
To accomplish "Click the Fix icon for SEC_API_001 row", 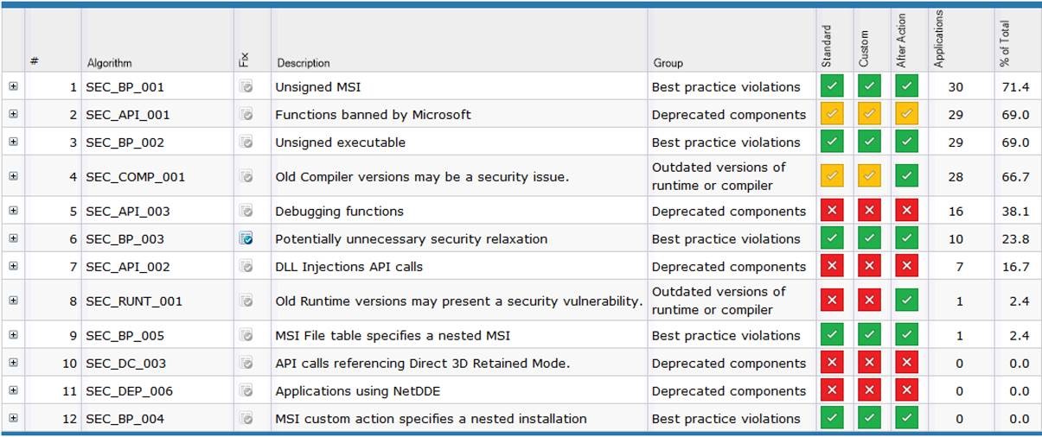I will 246,115.
